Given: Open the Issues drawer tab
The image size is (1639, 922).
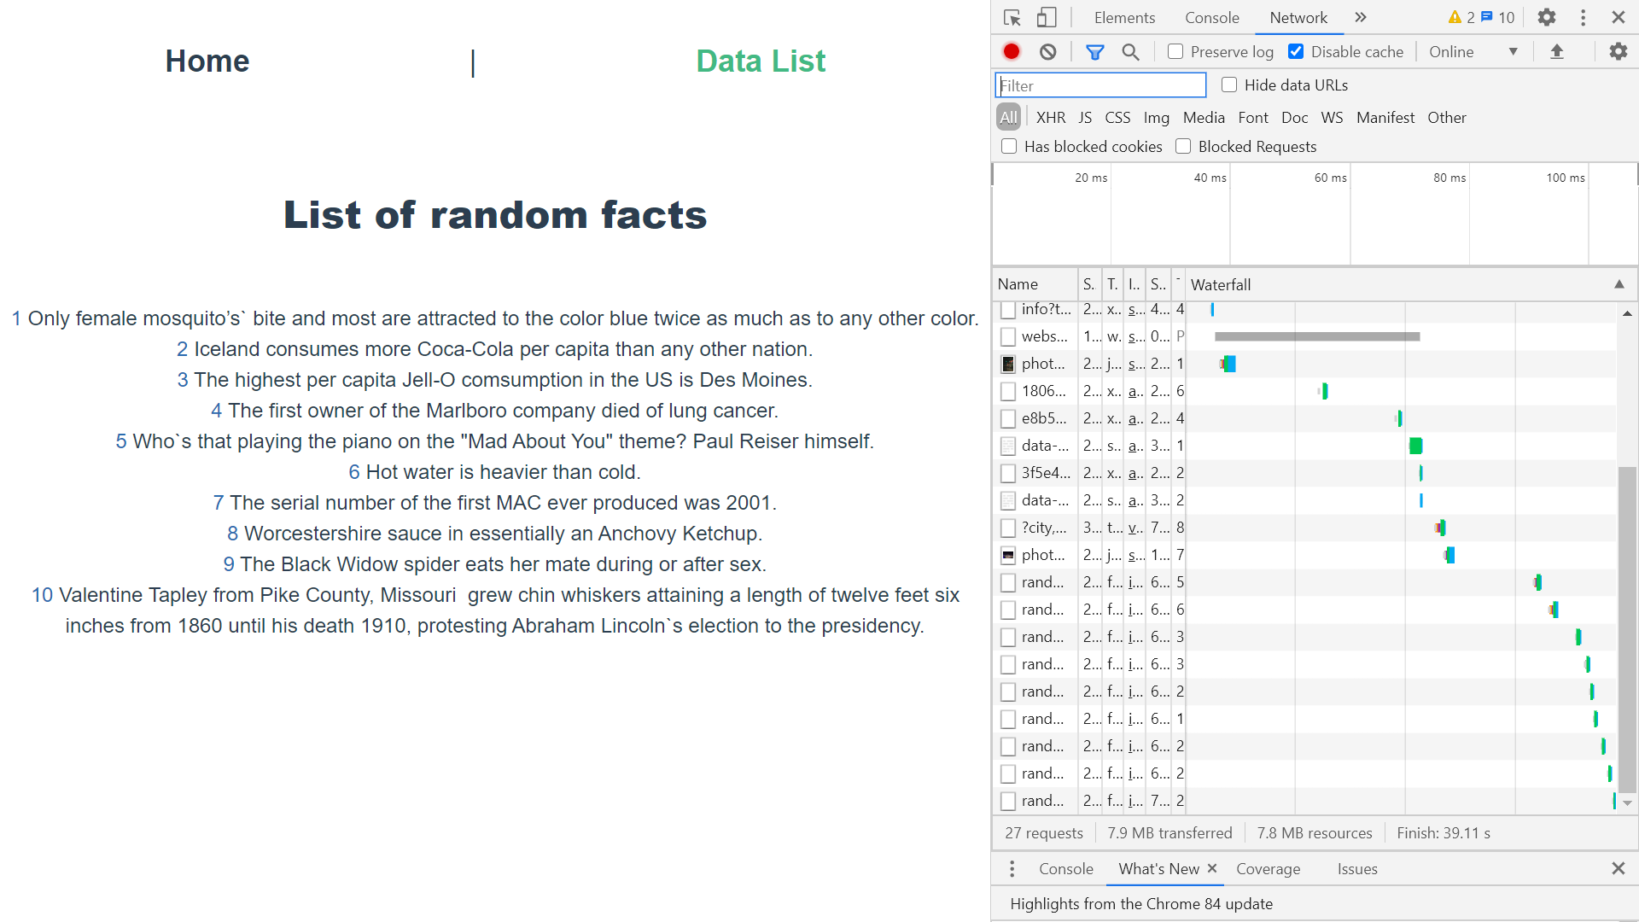Looking at the screenshot, I should pos(1357,869).
